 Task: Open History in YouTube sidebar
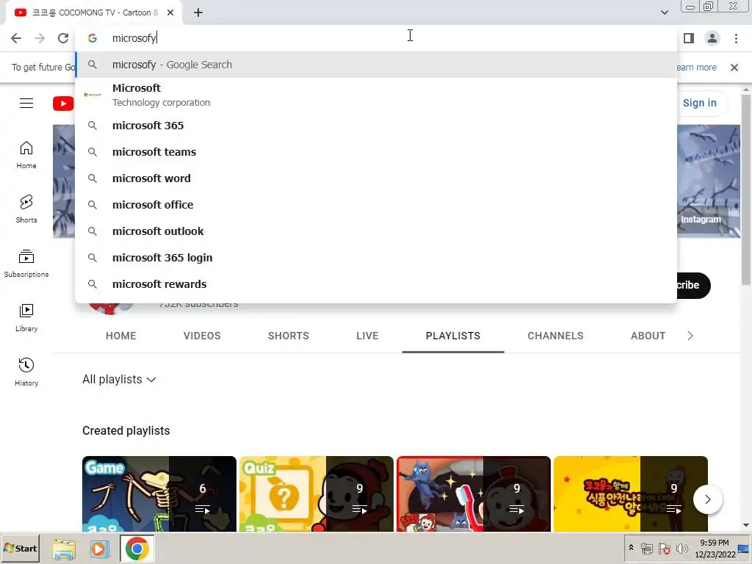coord(26,372)
